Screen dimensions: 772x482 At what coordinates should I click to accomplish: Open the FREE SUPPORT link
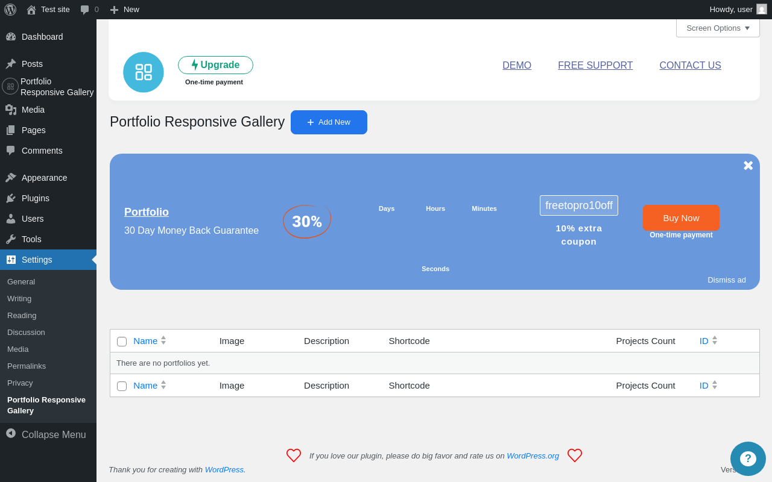click(x=595, y=65)
